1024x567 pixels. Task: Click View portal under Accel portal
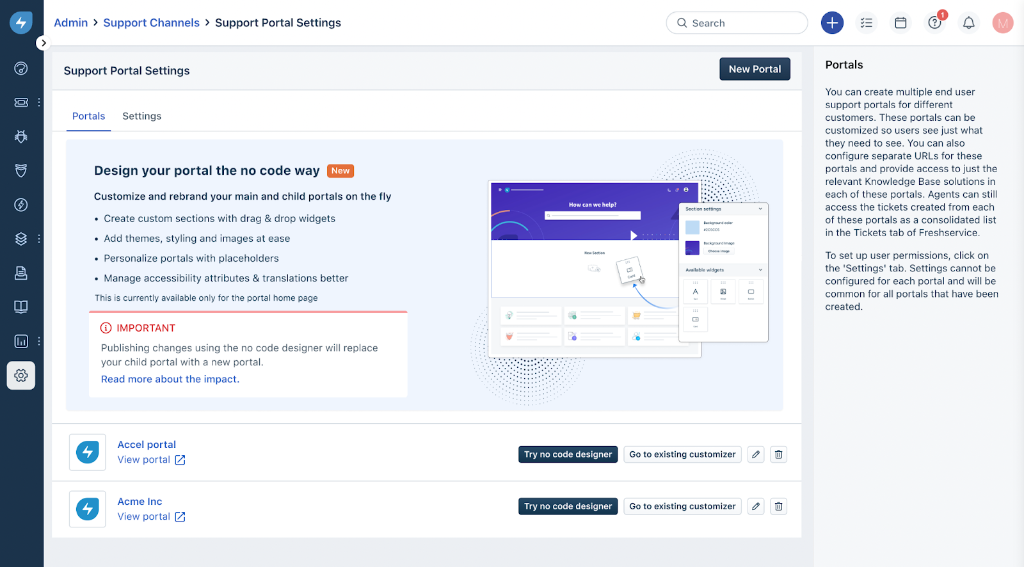pyautogui.click(x=152, y=459)
